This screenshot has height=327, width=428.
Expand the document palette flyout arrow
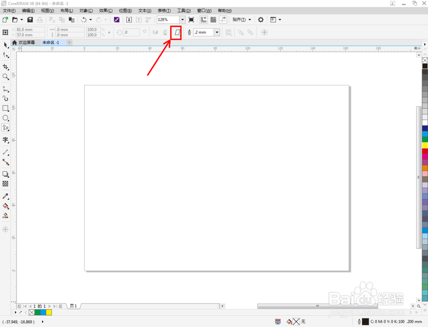coord(15,312)
